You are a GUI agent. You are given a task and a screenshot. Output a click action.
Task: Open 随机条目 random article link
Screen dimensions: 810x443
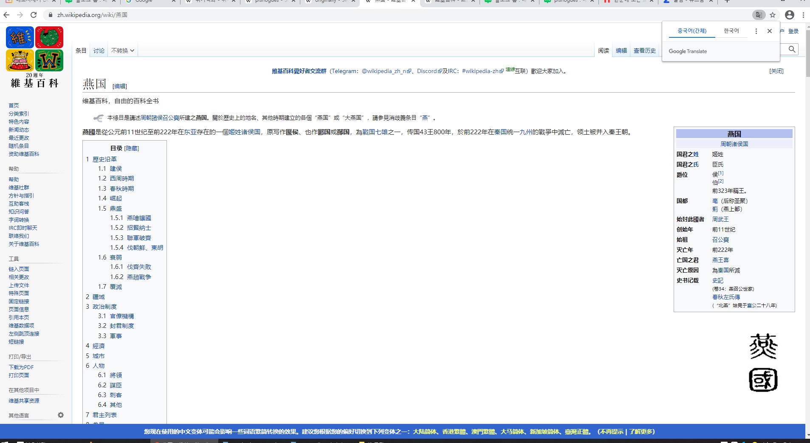(19, 146)
